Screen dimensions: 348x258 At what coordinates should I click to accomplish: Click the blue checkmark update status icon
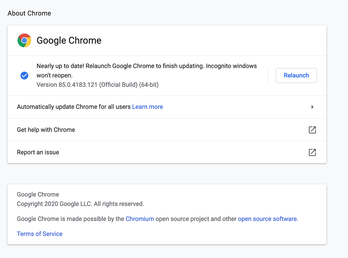point(24,75)
